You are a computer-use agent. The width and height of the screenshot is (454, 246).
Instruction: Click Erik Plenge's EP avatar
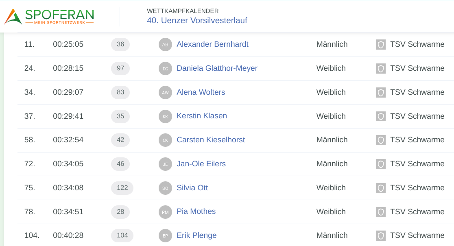tap(165, 236)
